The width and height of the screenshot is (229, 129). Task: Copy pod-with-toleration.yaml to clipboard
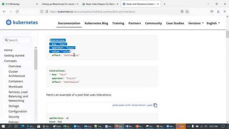(155, 105)
